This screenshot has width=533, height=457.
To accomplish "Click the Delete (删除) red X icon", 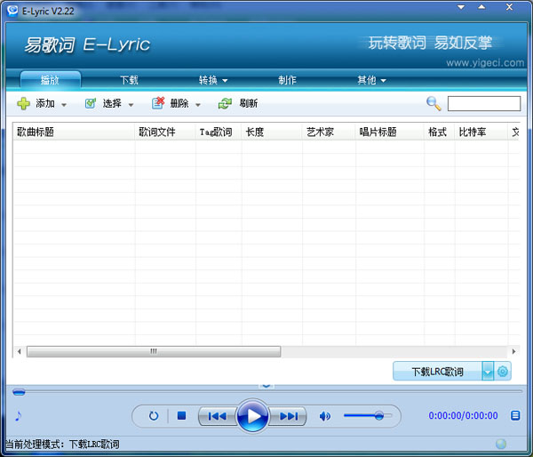I will [x=158, y=103].
